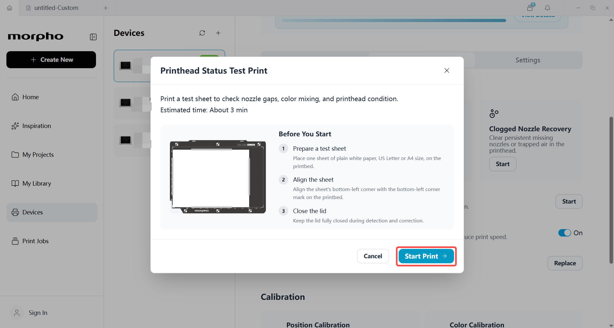Click the Position Calibration heading
Viewport: 614px width, 328px height.
point(318,324)
